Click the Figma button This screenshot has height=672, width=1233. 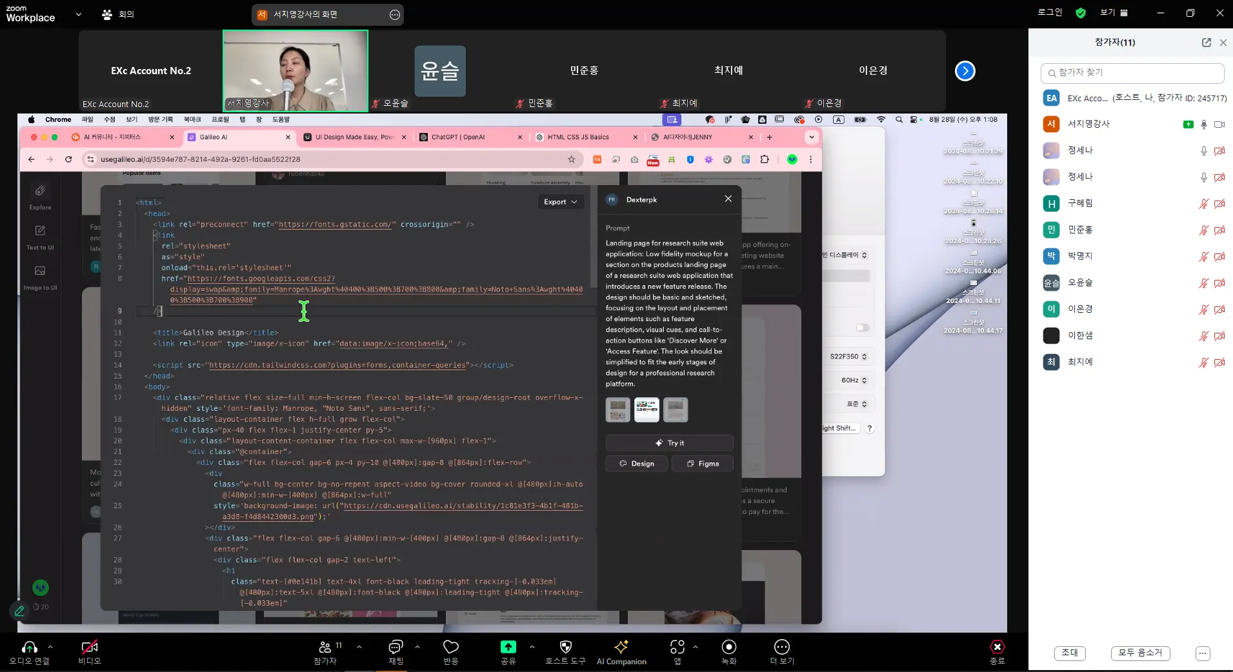[x=702, y=464]
